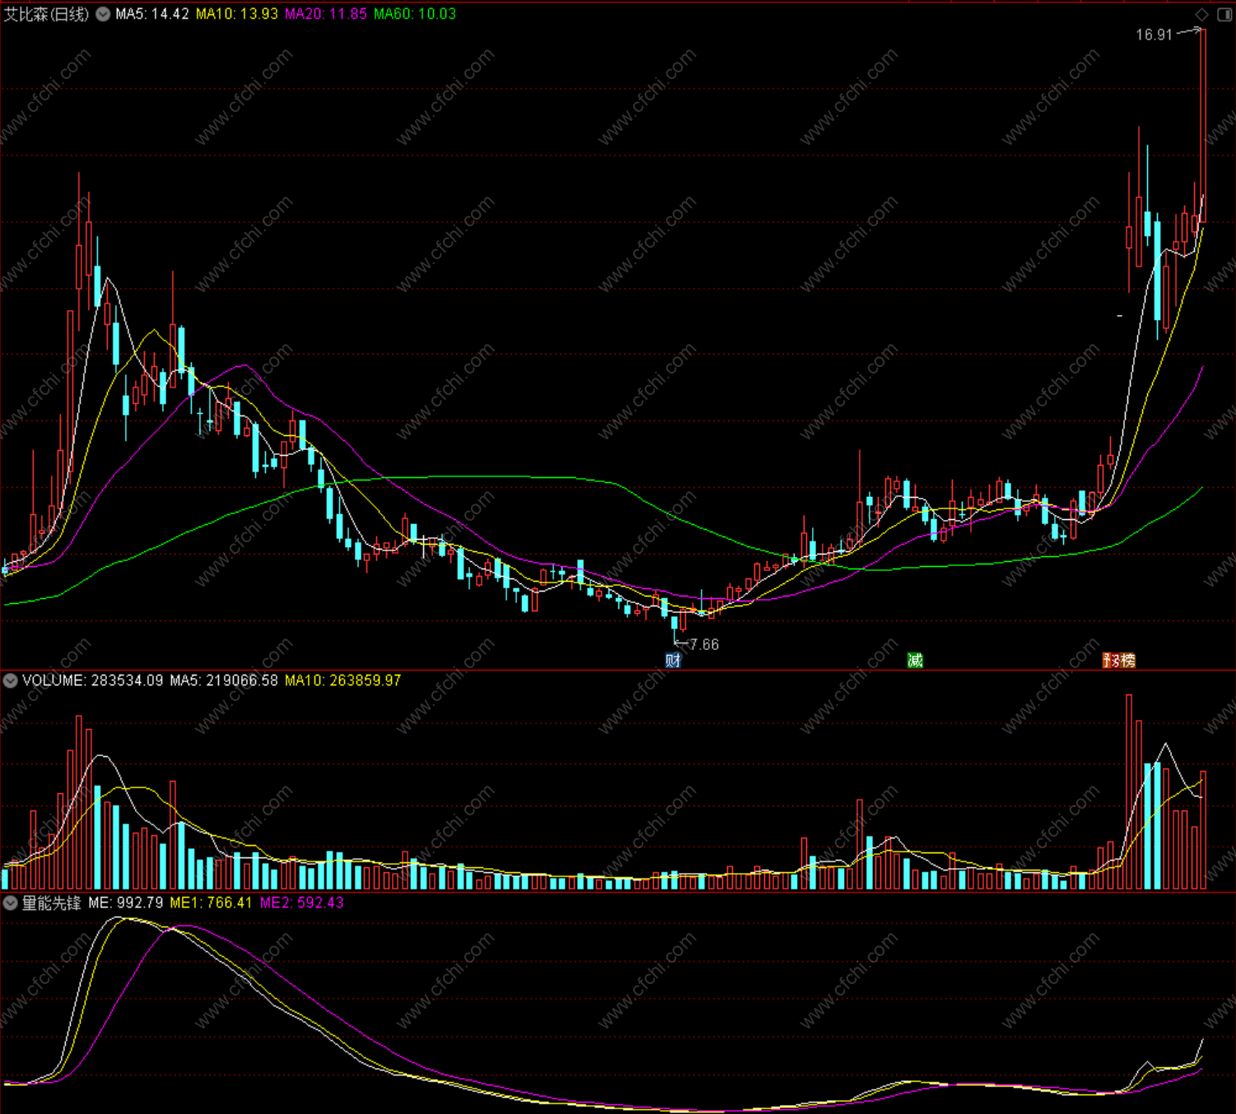Click the ME: 992.79 value
This screenshot has height=1114, width=1236.
tap(126, 903)
